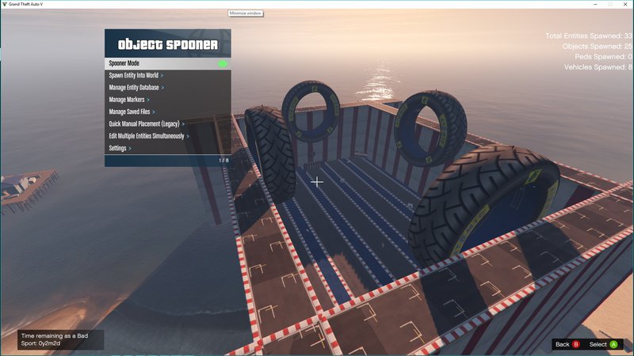Click the Bad Sport time remaining notice
Viewport: 634px width, 356px height.
tap(61, 339)
